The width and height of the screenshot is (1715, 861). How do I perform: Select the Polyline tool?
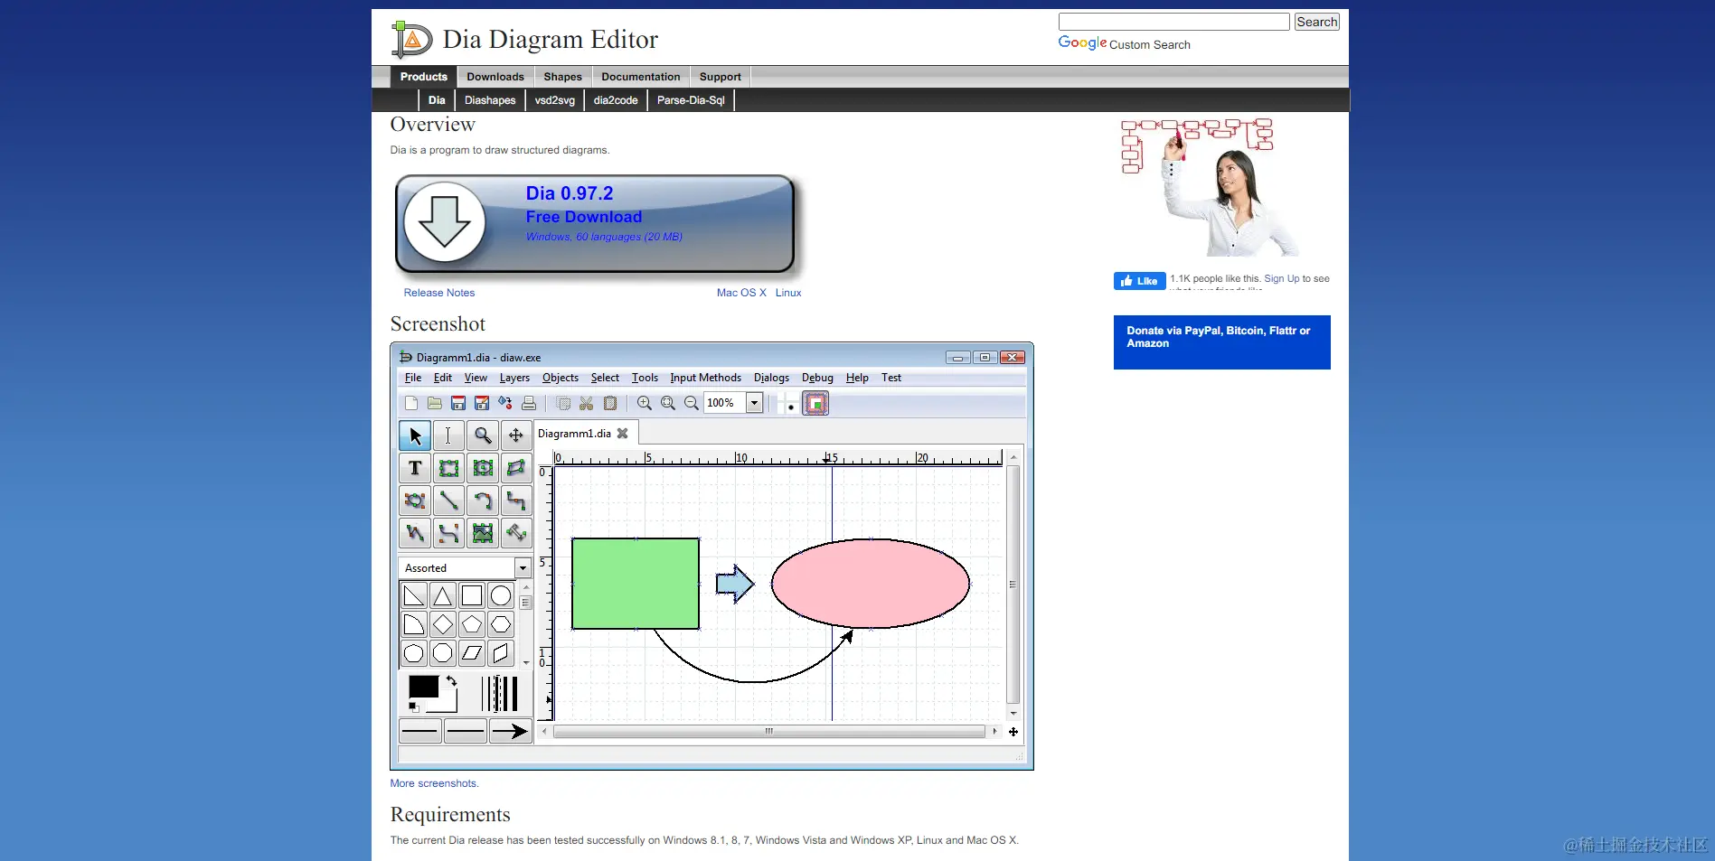(x=415, y=533)
